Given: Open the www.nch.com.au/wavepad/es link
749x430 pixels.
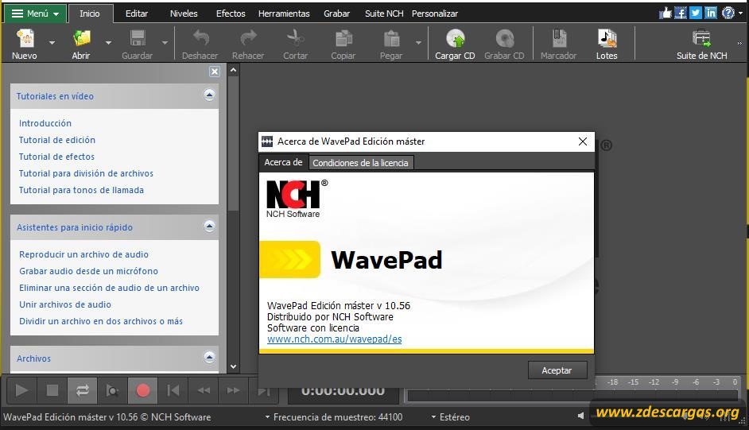Looking at the screenshot, I should [335, 339].
